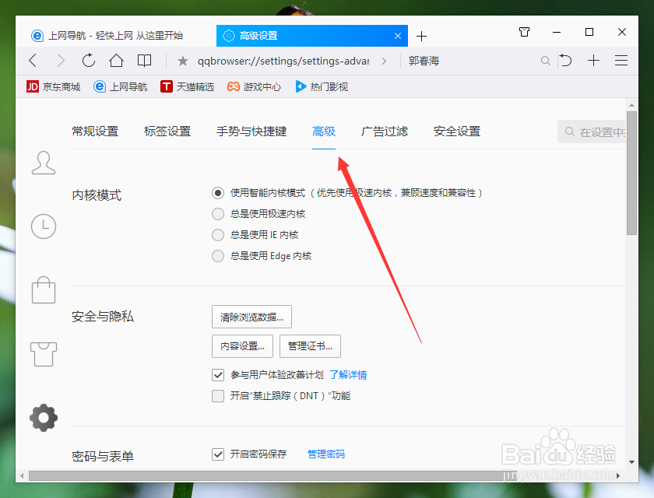
Task: Click the settings search field
Action: pos(592,132)
